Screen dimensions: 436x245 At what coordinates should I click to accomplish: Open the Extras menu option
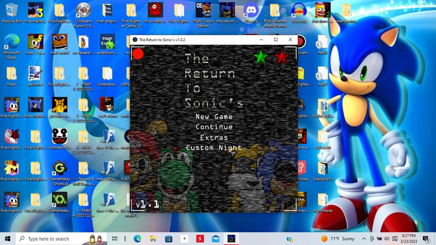click(x=214, y=138)
